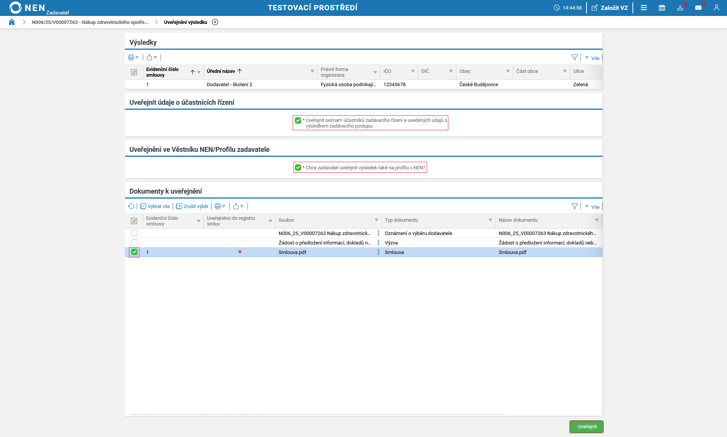Open the messages envelope icon

pos(698,8)
